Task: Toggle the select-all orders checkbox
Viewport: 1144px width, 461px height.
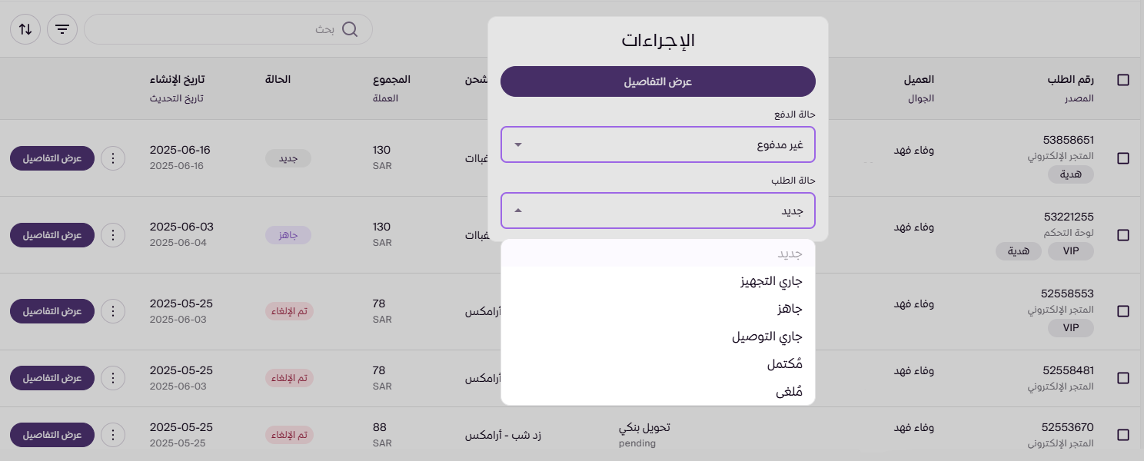Action: [x=1123, y=80]
